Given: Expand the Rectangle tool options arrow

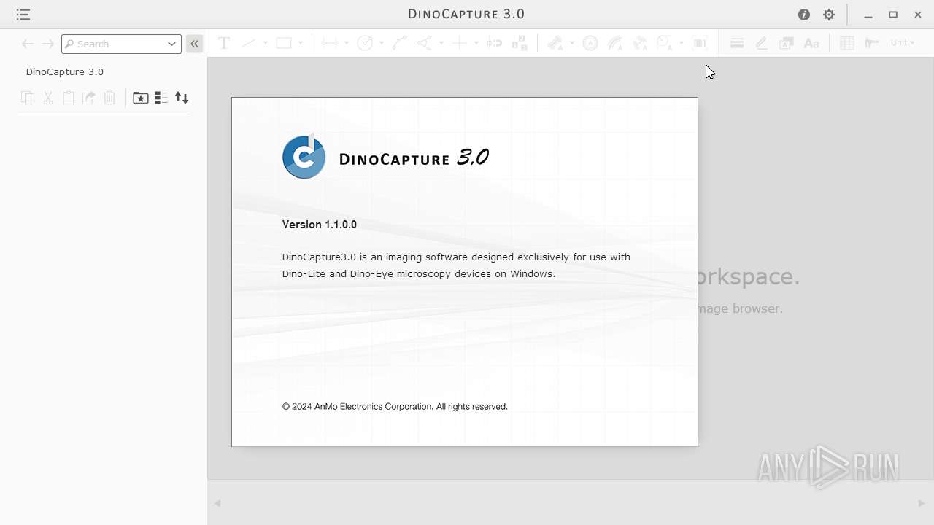Looking at the screenshot, I should [x=301, y=43].
